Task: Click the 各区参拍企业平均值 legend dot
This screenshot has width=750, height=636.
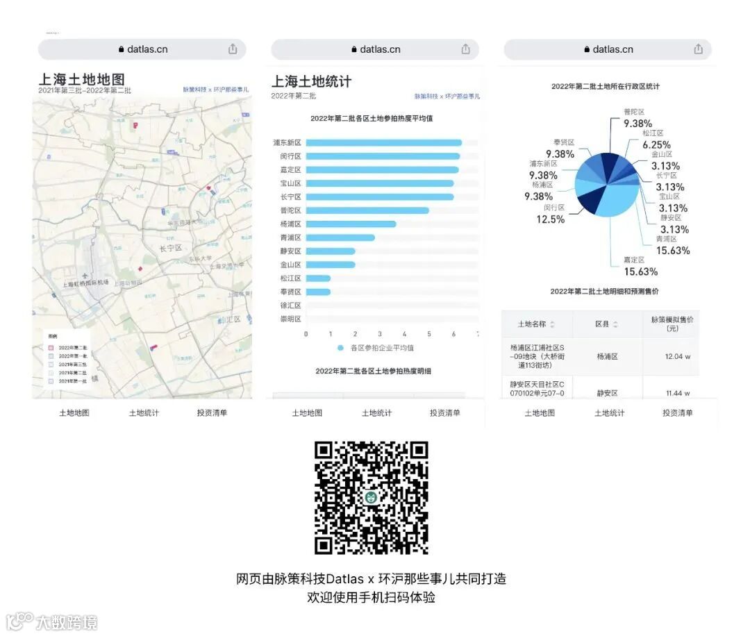Action: [x=340, y=348]
